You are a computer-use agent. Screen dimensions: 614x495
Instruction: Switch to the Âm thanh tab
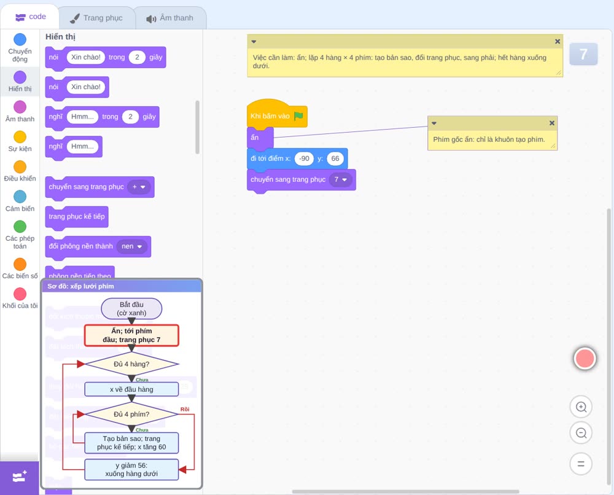[x=170, y=18]
